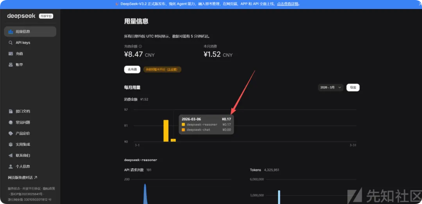Image resolution: width=422 pixels, height=204 pixels.
Task: Click the external arrow icon after 网页版免费对话
Action: [x=36, y=177]
